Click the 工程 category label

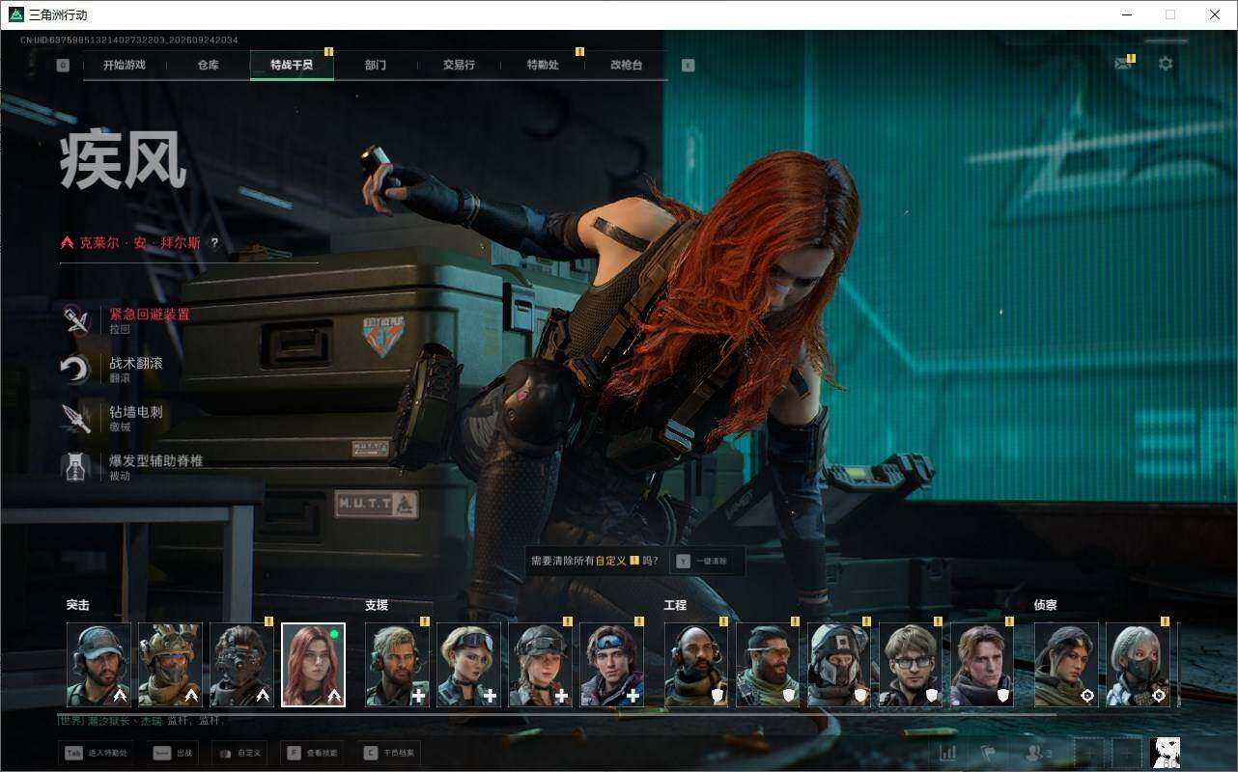[x=675, y=605]
